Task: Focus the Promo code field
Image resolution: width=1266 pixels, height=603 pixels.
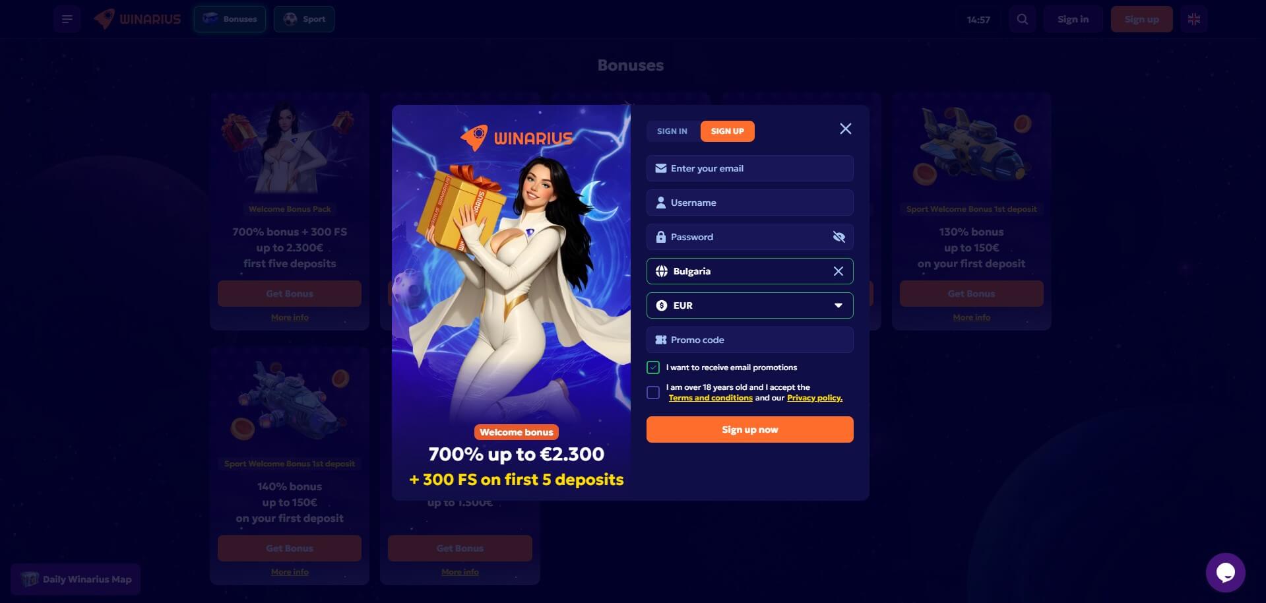Action: [x=750, y=340]
